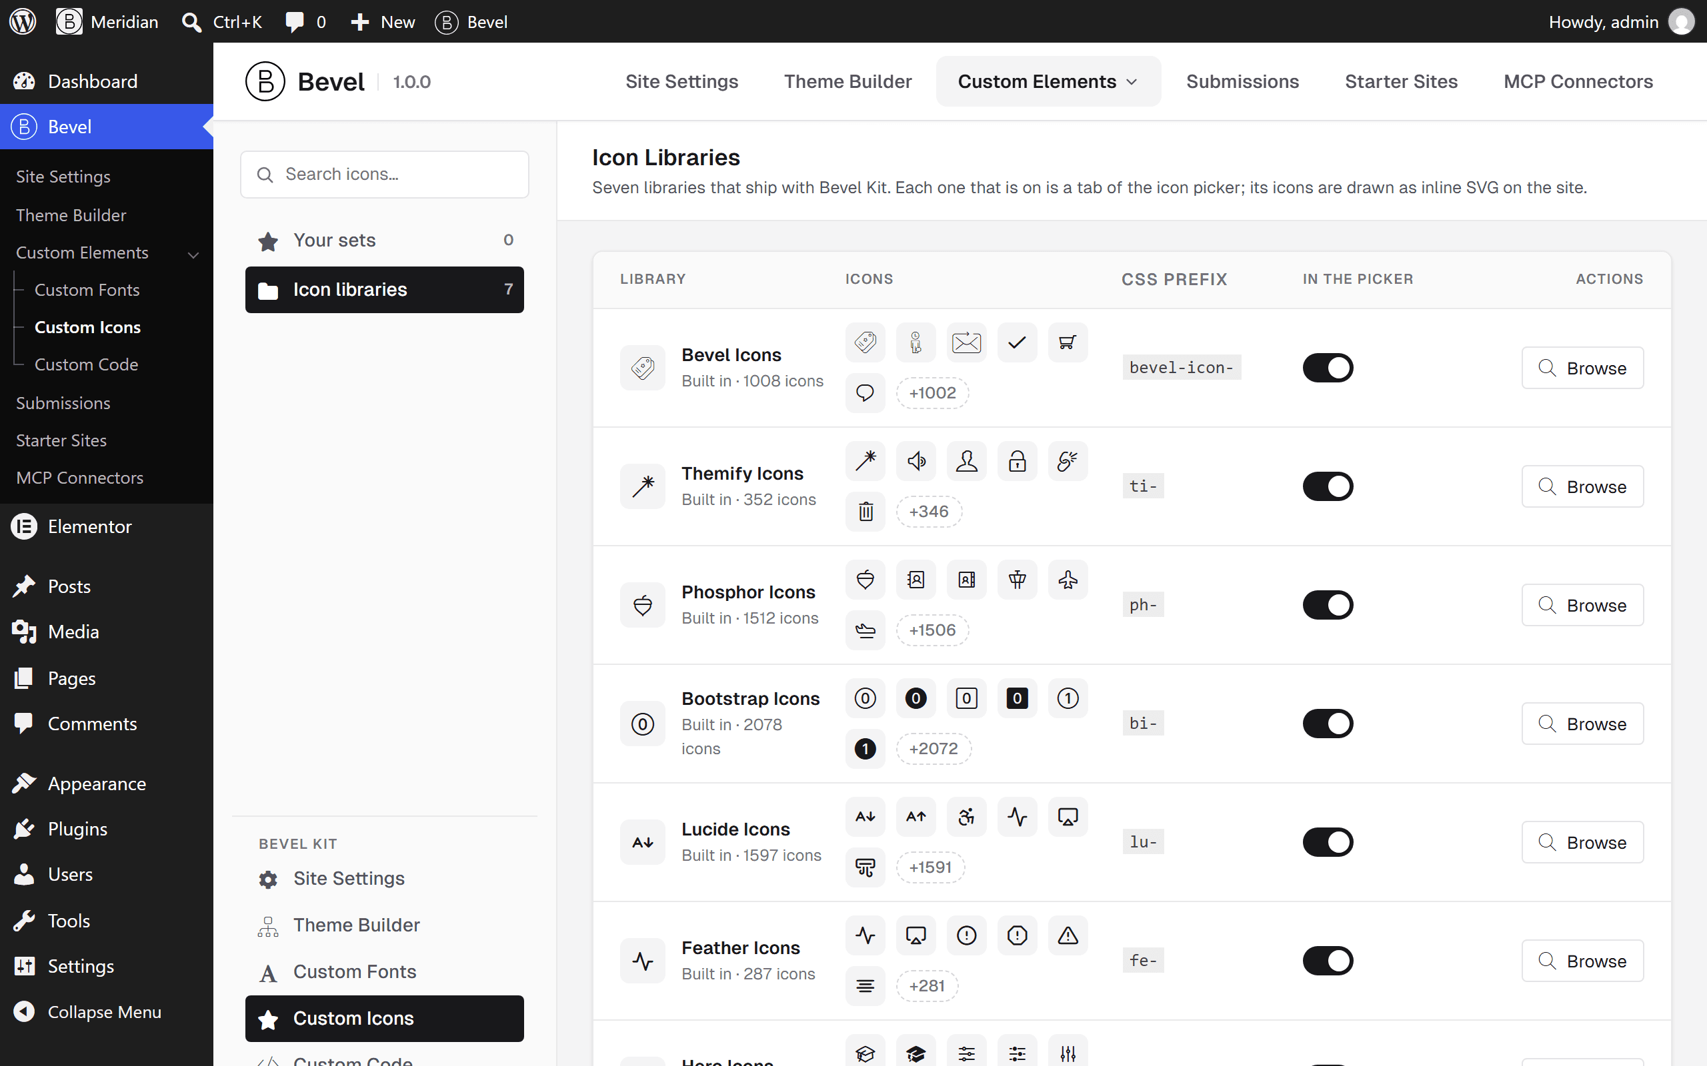Image resolution: width=1707 pixels, height=1066 pixels.
Task: Browse the Phosphor Icons library
Action: pyautogui.click(x=1582, y=605)
